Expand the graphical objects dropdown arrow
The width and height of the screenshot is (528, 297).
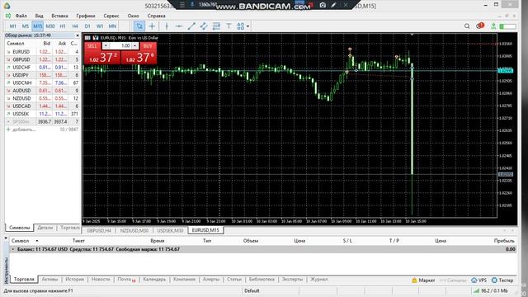(x=248, y=26)
